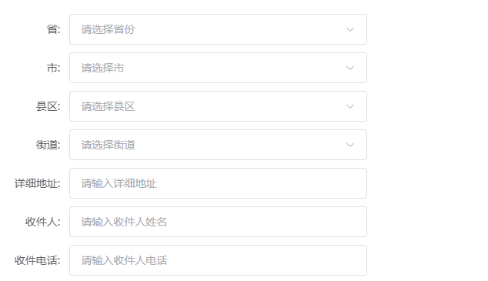
Task: Expand the 请选择市 city selector
Action: click(x=218, y=68)
